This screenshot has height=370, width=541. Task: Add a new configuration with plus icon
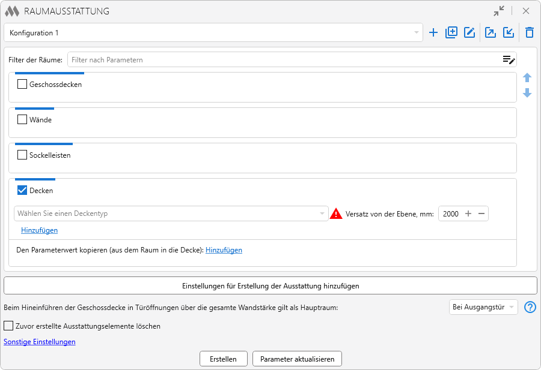click(433, 33)
